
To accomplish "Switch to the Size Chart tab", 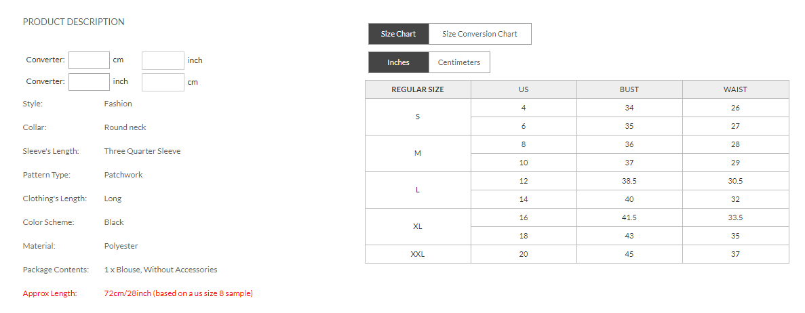I will (398, 34).
